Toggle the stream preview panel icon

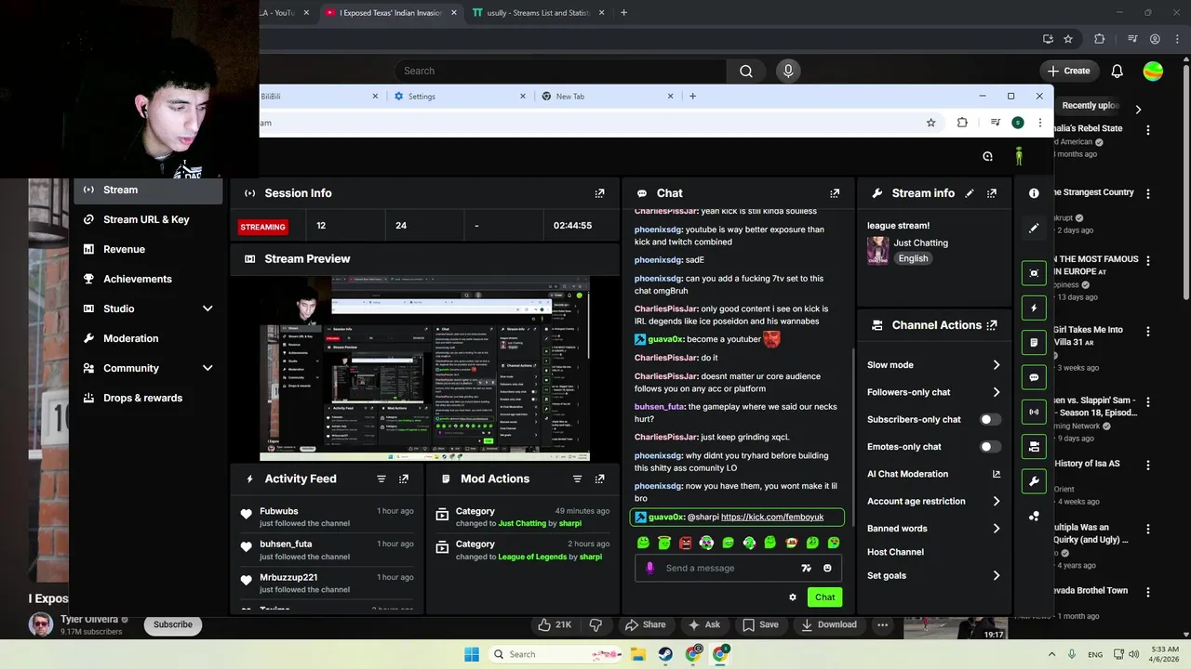click(x=1034, y=273)
